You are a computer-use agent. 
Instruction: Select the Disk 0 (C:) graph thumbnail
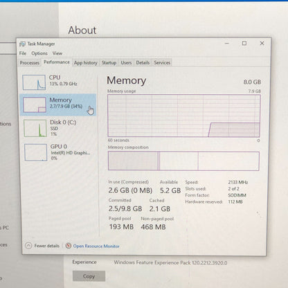(35, 128)
